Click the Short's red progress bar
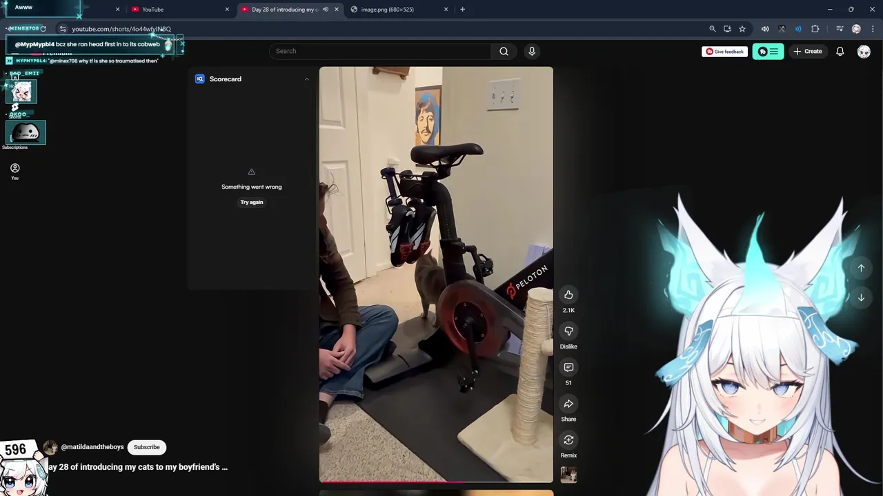This screenshot has width=883, height=496. click(x=436, y=482)
